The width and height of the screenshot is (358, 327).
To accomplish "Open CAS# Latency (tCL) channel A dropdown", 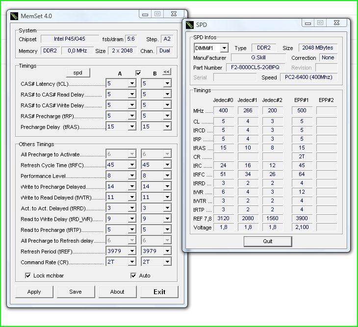I will point(132,83).
